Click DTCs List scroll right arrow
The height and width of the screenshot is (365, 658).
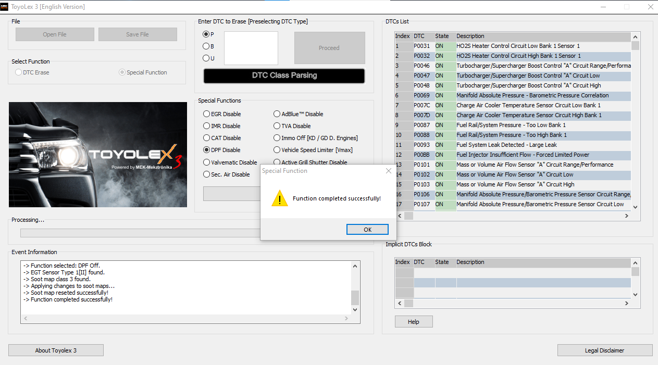[x=627, y=216]
